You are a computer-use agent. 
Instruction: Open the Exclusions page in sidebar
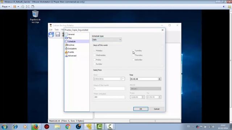[x=72, y=48]
